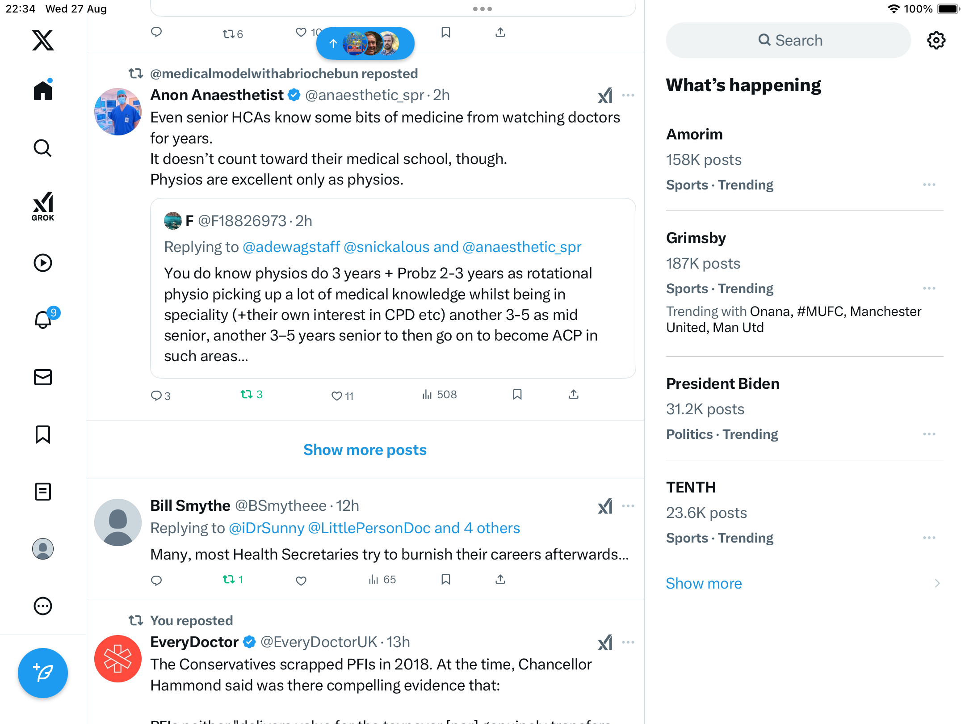Compose a new post
The width and height of the screenshot is (965, 724).
pyautogui.click(x=43, y=673)
